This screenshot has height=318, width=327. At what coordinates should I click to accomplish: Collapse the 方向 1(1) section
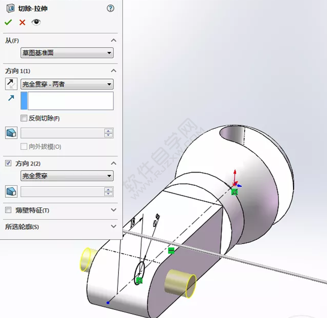[114, 71]
